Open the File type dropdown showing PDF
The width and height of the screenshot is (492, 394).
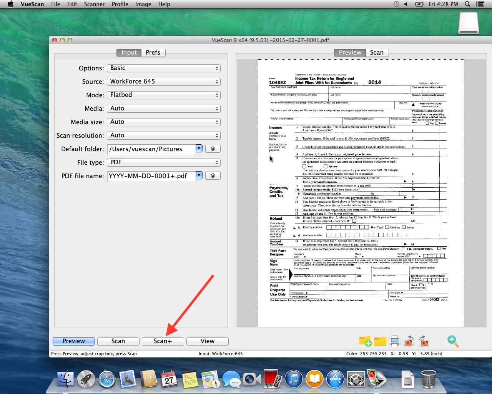[x=163, y=162]
